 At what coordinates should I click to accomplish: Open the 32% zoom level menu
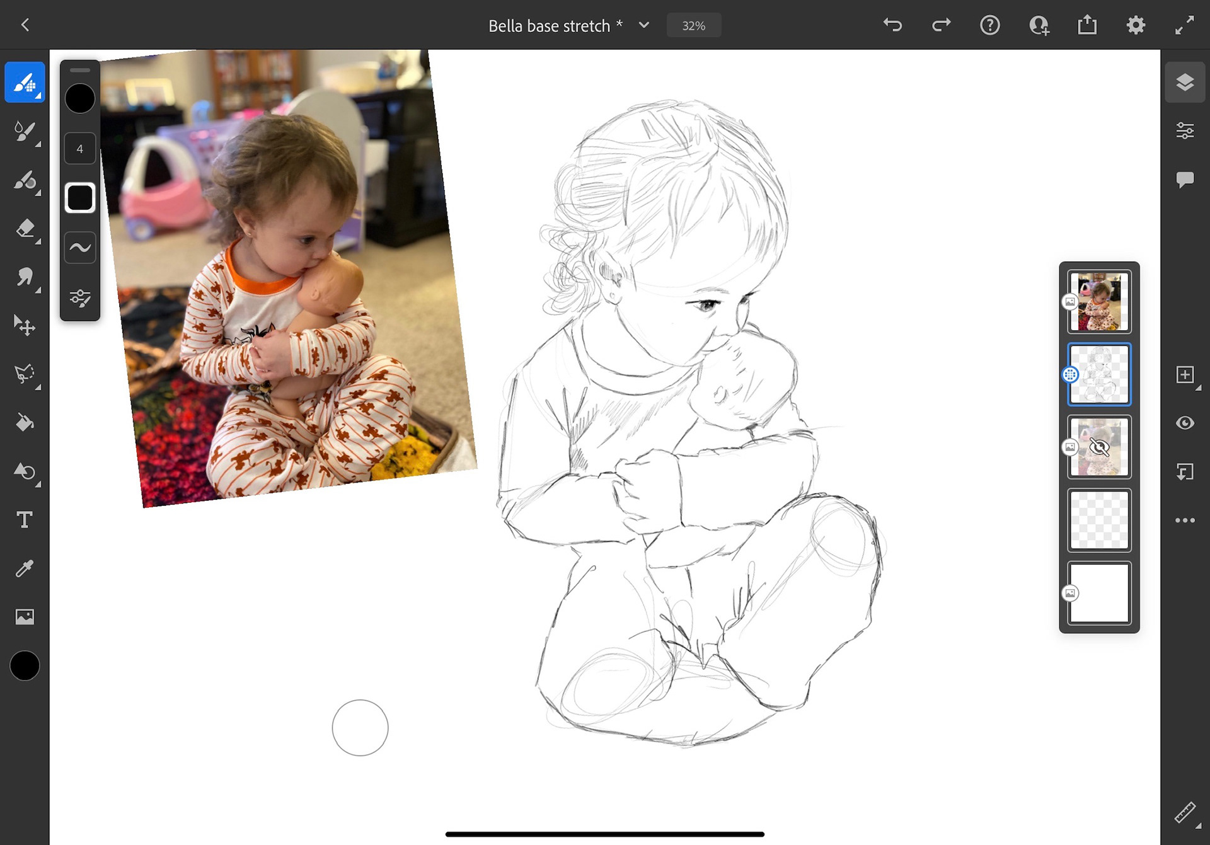[x=693, y=26]
